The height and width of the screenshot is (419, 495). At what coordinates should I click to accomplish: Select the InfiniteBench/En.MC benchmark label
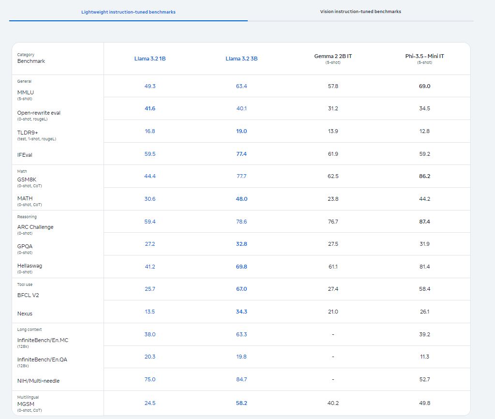coord(43,341)
